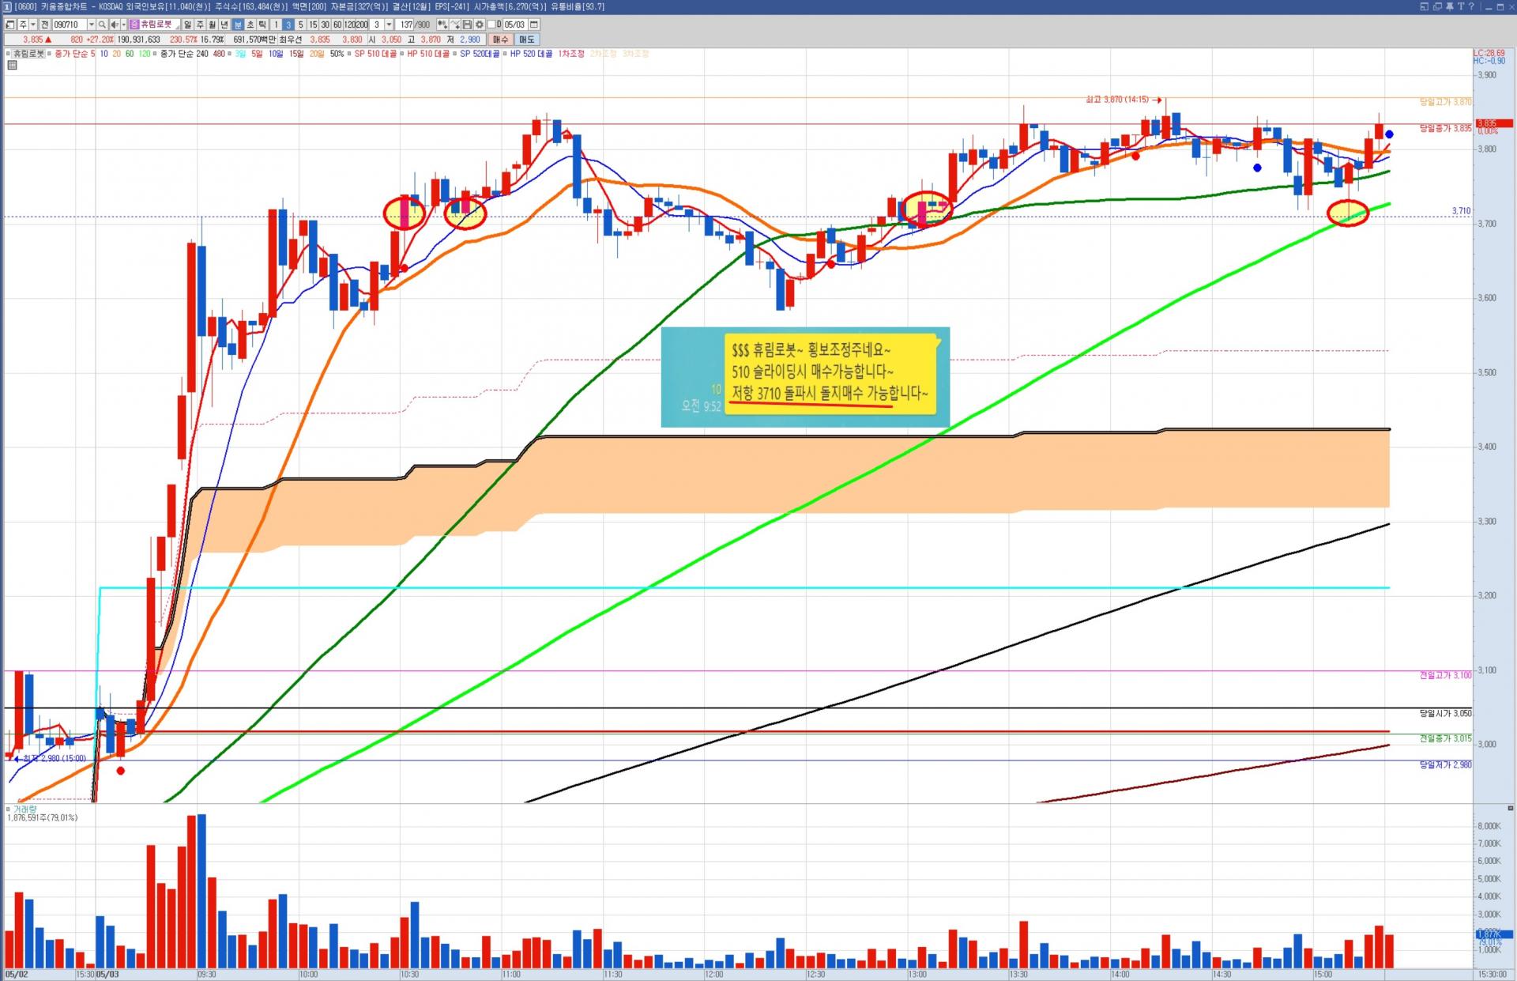Toggle the 휴림로봇 legend checkbox
Viewport: 1517px width, 981px height.
tap(9, 54)
